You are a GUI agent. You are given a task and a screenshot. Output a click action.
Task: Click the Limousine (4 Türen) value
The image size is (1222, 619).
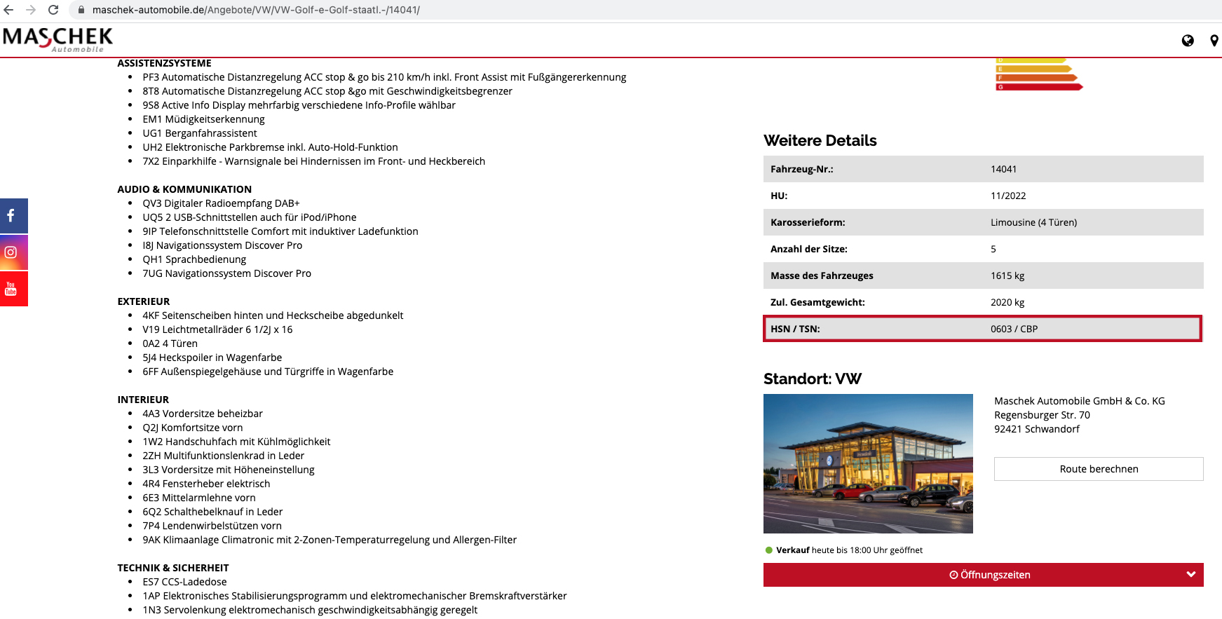[x=1033, y=222]
